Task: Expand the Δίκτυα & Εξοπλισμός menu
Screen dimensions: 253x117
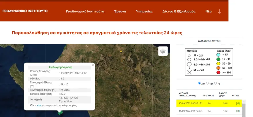Action: coord(179,11)
